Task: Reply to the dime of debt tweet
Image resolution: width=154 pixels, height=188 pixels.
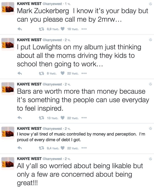Action: [x=20, y=148]
